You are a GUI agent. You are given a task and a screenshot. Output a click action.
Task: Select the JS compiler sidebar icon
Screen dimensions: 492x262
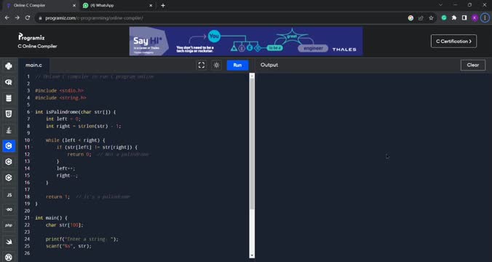(9, 195)
